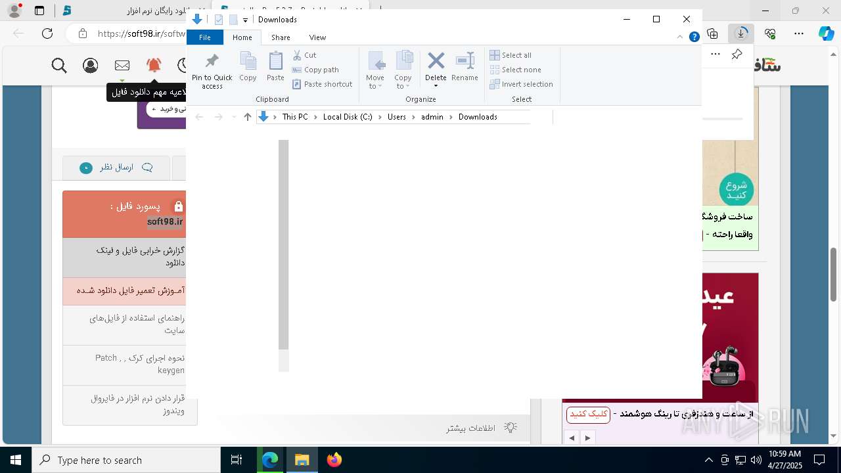841x473 pixels.
Task: Click red notification bell icon
Action: [x=154, y=65]
